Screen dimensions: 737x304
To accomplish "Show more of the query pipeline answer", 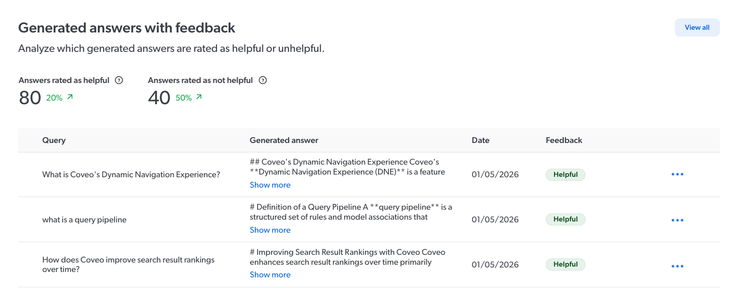I will point(270,230).
